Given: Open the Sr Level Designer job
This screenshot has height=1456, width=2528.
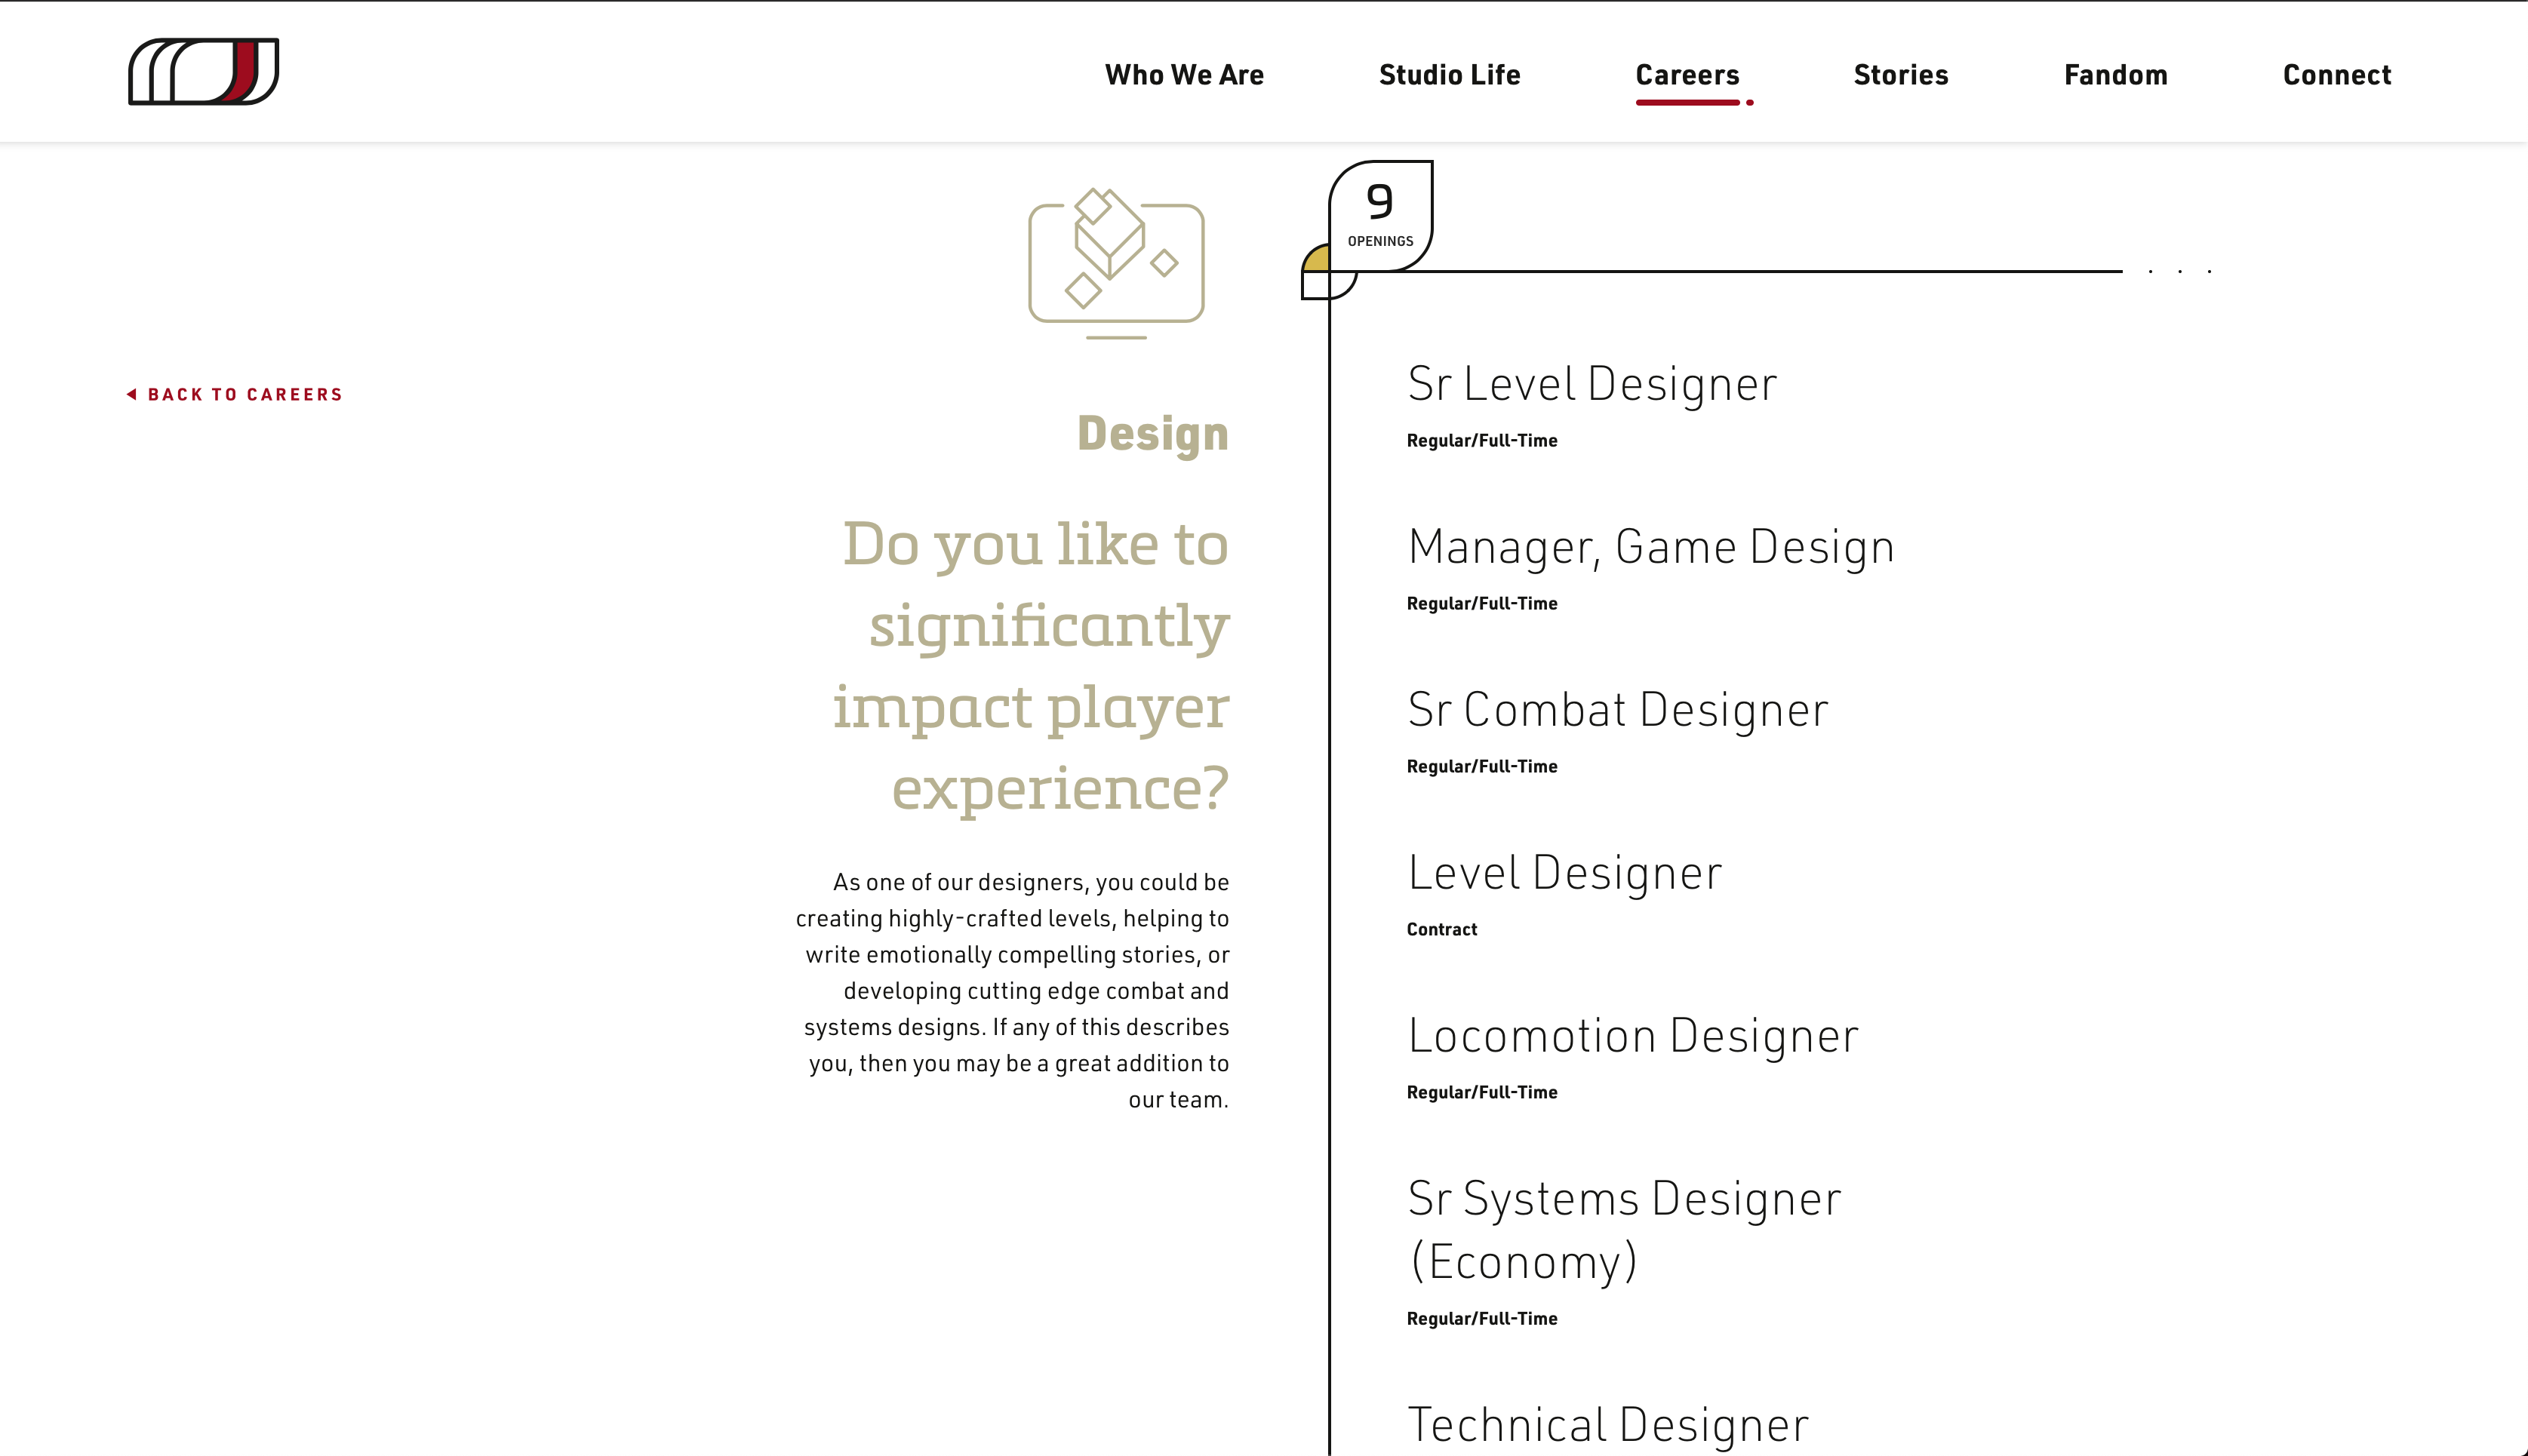Looking at the screenshot, I should (1592, 384).
